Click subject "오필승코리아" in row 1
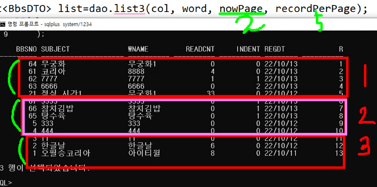377x187 pixels. click(x=66, y=153)
